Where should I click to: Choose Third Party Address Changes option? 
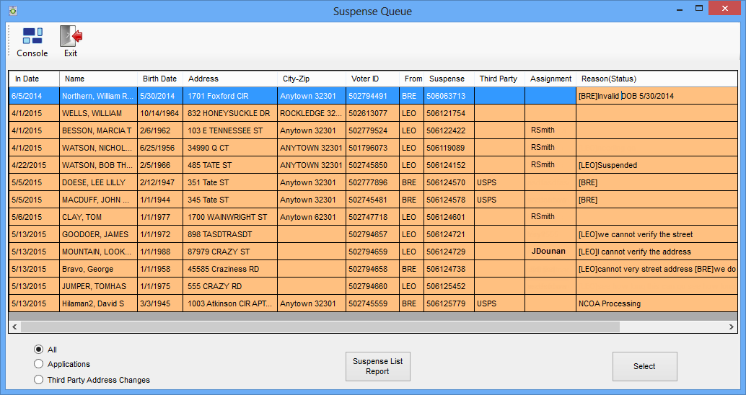(x=39, y=380)
